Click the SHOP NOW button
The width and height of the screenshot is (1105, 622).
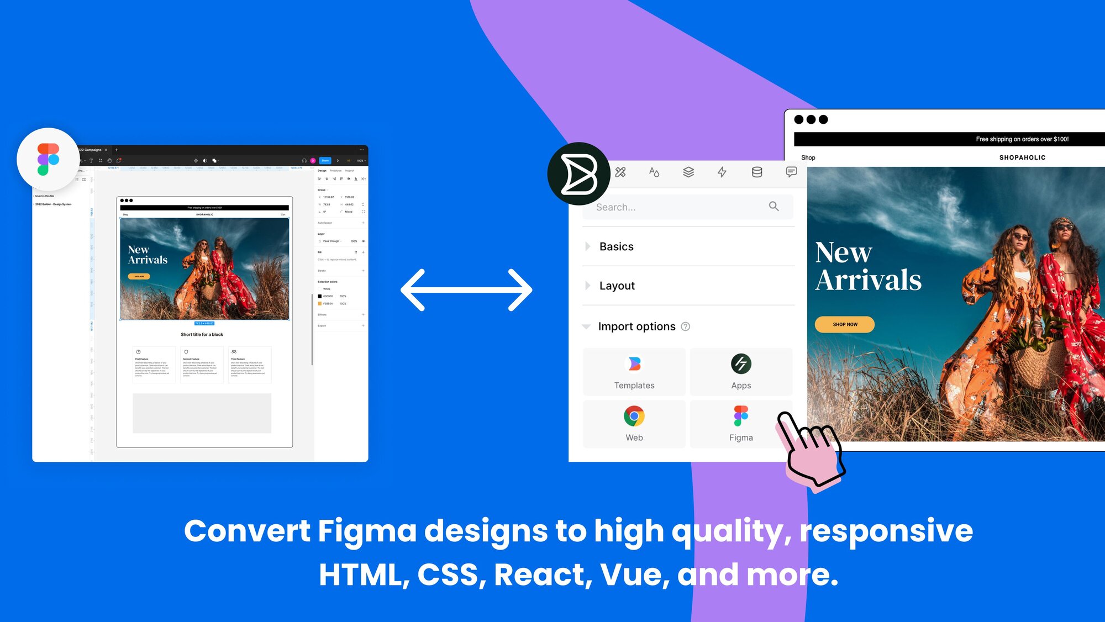tap(845, 324)
